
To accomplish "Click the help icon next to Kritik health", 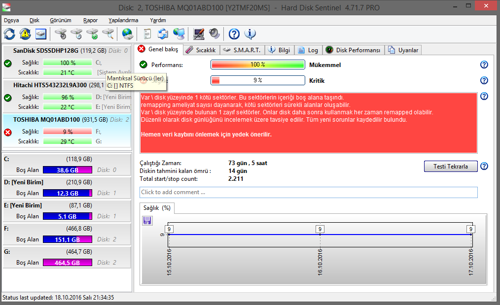I will 484,80.
